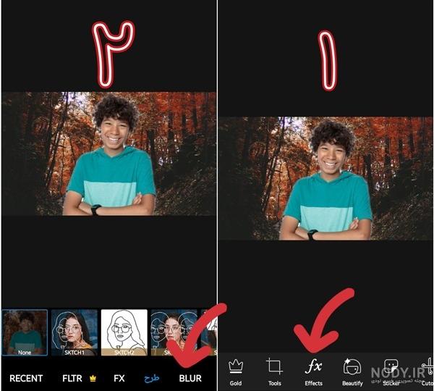The height and width of the screenshot is (391, 434).
Task: Open the Sticker icon
Action: coord(391,367)
